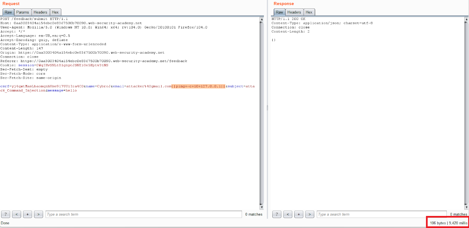Click the 106 bytes | 9,420 millis status
Viewport: 469px width, 228px height.
coord(448,223)
